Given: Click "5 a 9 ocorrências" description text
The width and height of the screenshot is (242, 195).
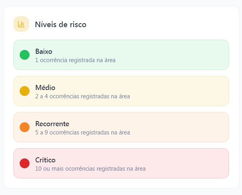Looking at the screenshot, I should 82,132.
